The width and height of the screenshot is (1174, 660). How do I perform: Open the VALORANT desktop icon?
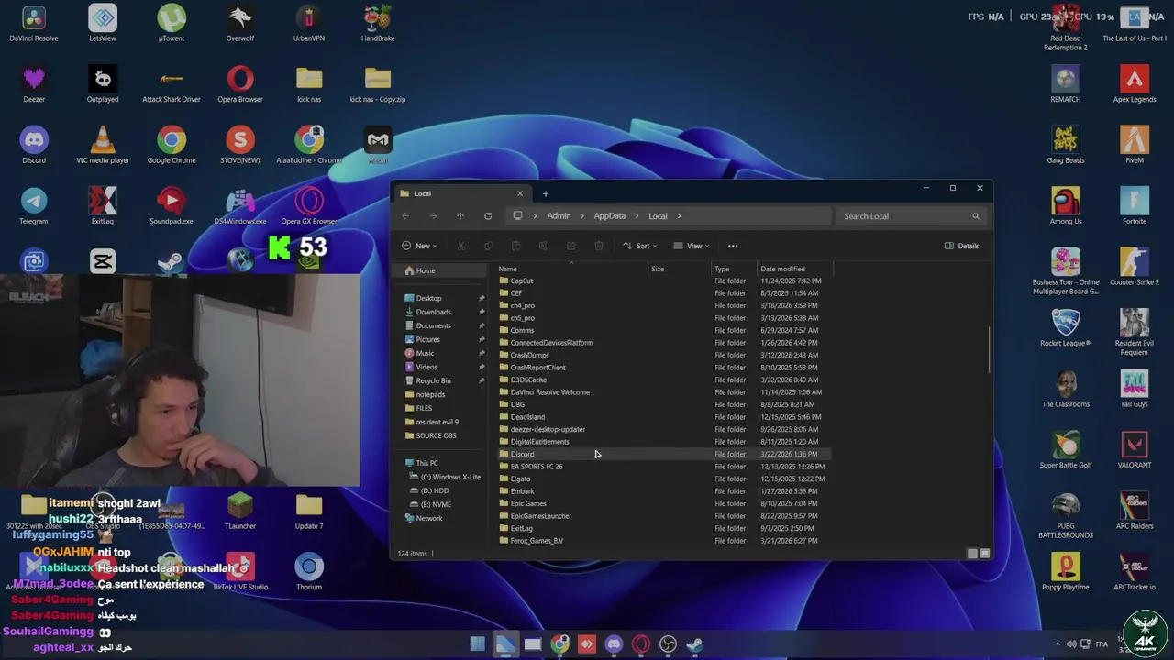(1135, 450)
